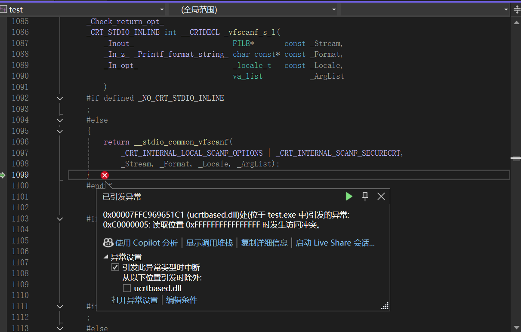Screen dimensions: 521x332
Task: Click the _Inout_ annotation on line 1087
Action: tap(119, 43)
